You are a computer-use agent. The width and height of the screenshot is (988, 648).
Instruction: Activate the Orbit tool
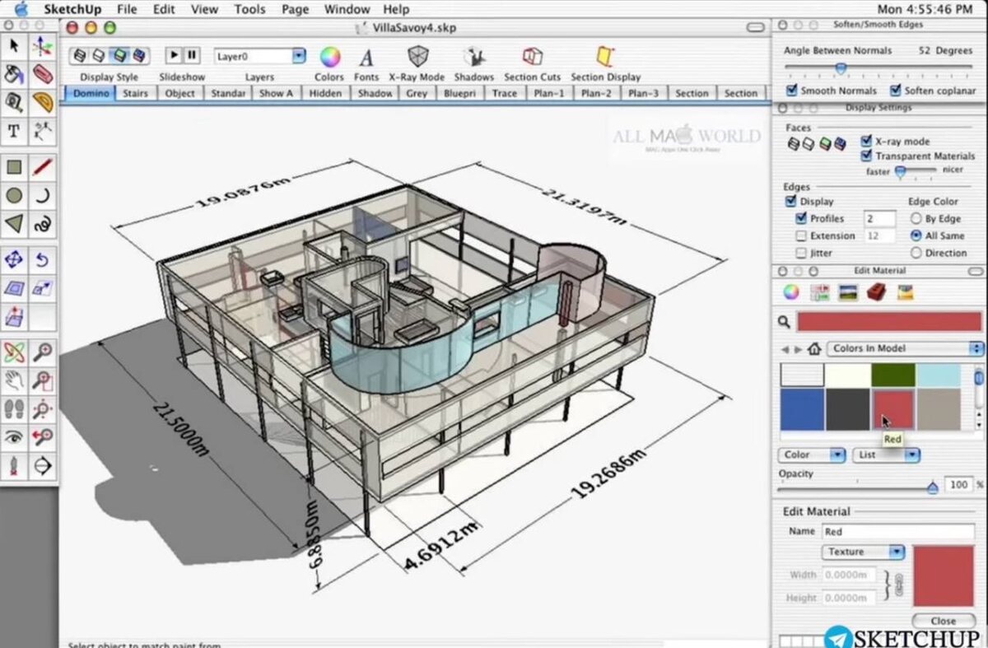tap(14, 353)
